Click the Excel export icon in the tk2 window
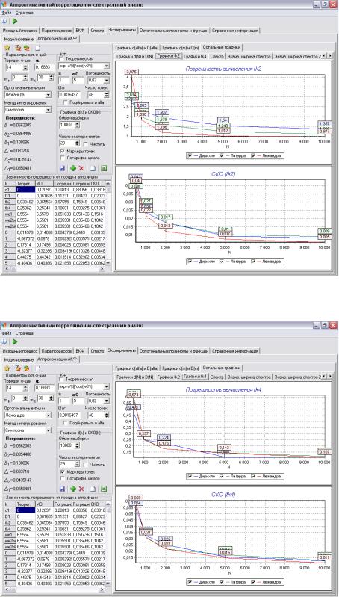 click(x=104, y=168)
